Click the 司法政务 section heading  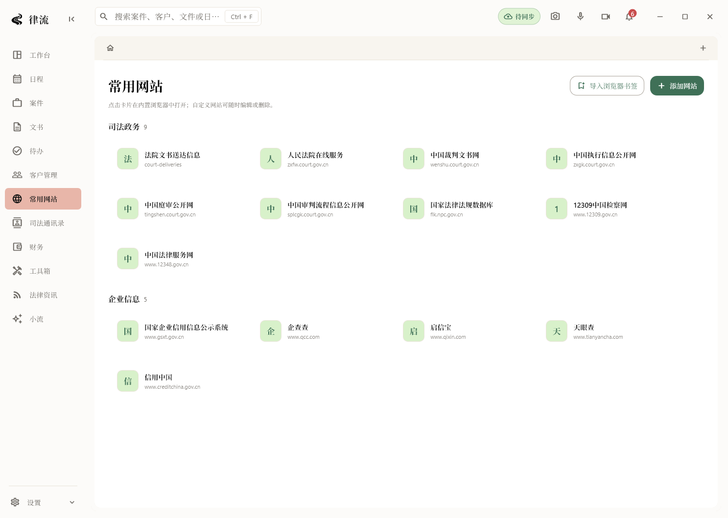(124, 127)
